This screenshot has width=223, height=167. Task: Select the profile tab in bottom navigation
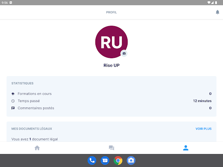tap(186, 148)
